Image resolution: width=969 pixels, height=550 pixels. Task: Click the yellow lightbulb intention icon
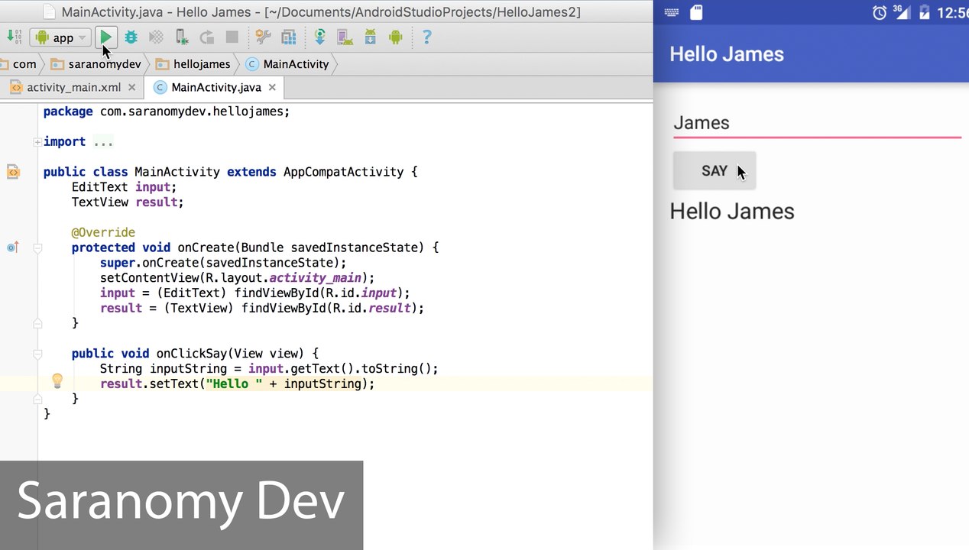(57, 381)
